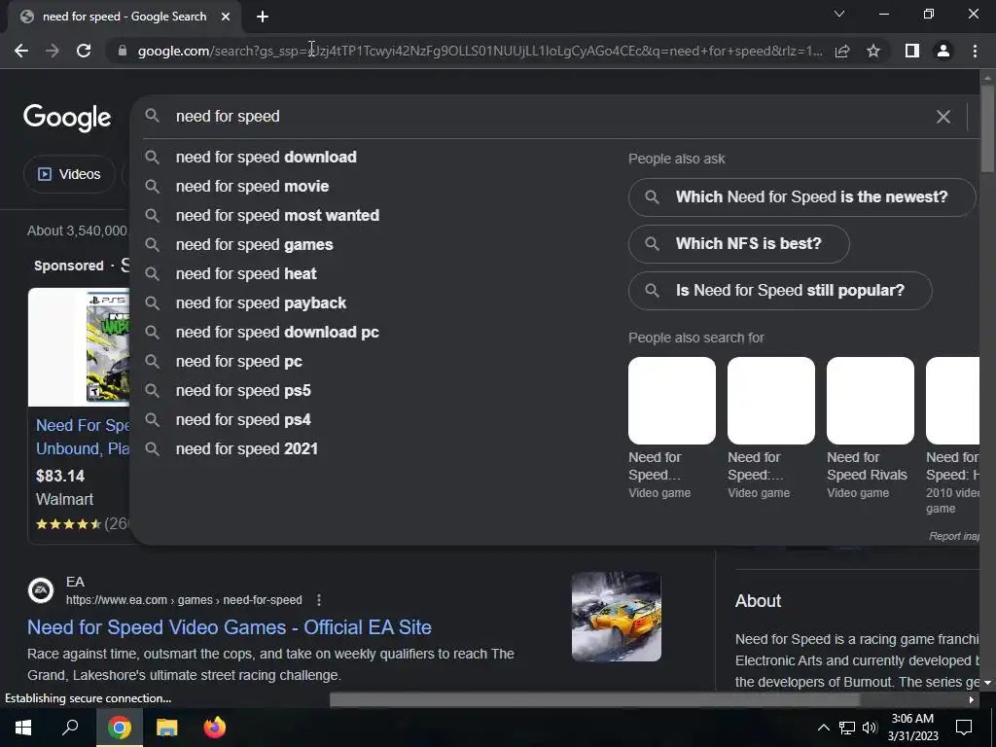Open the network status icon in the tray
The image size is (996, 747).
tap(847, 728)
